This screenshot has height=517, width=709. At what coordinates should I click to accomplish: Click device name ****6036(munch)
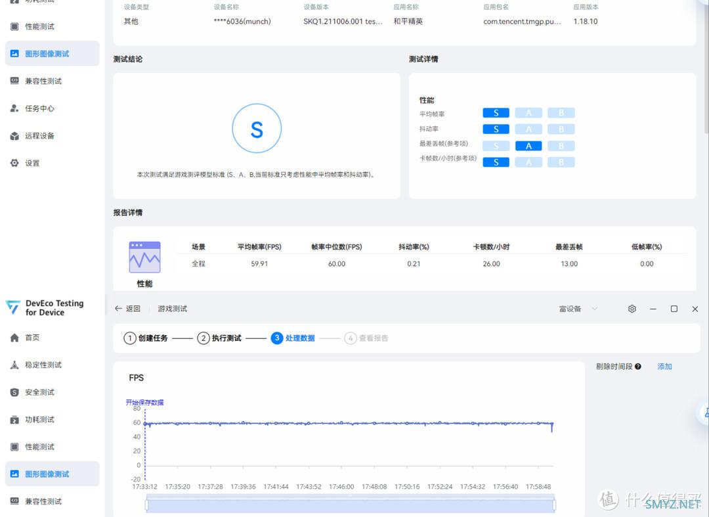(x=242, y=21)
